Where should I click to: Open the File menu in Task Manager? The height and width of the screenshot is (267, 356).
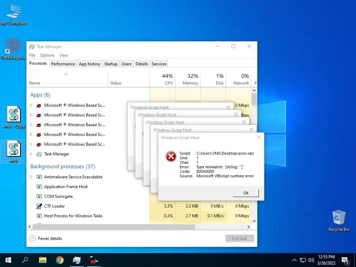32,55
